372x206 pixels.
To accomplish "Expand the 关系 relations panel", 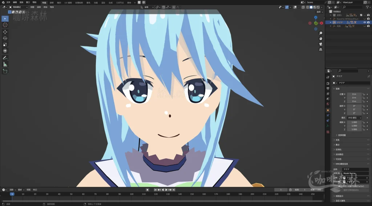I will pyautogui.click(x=337, y=140).
